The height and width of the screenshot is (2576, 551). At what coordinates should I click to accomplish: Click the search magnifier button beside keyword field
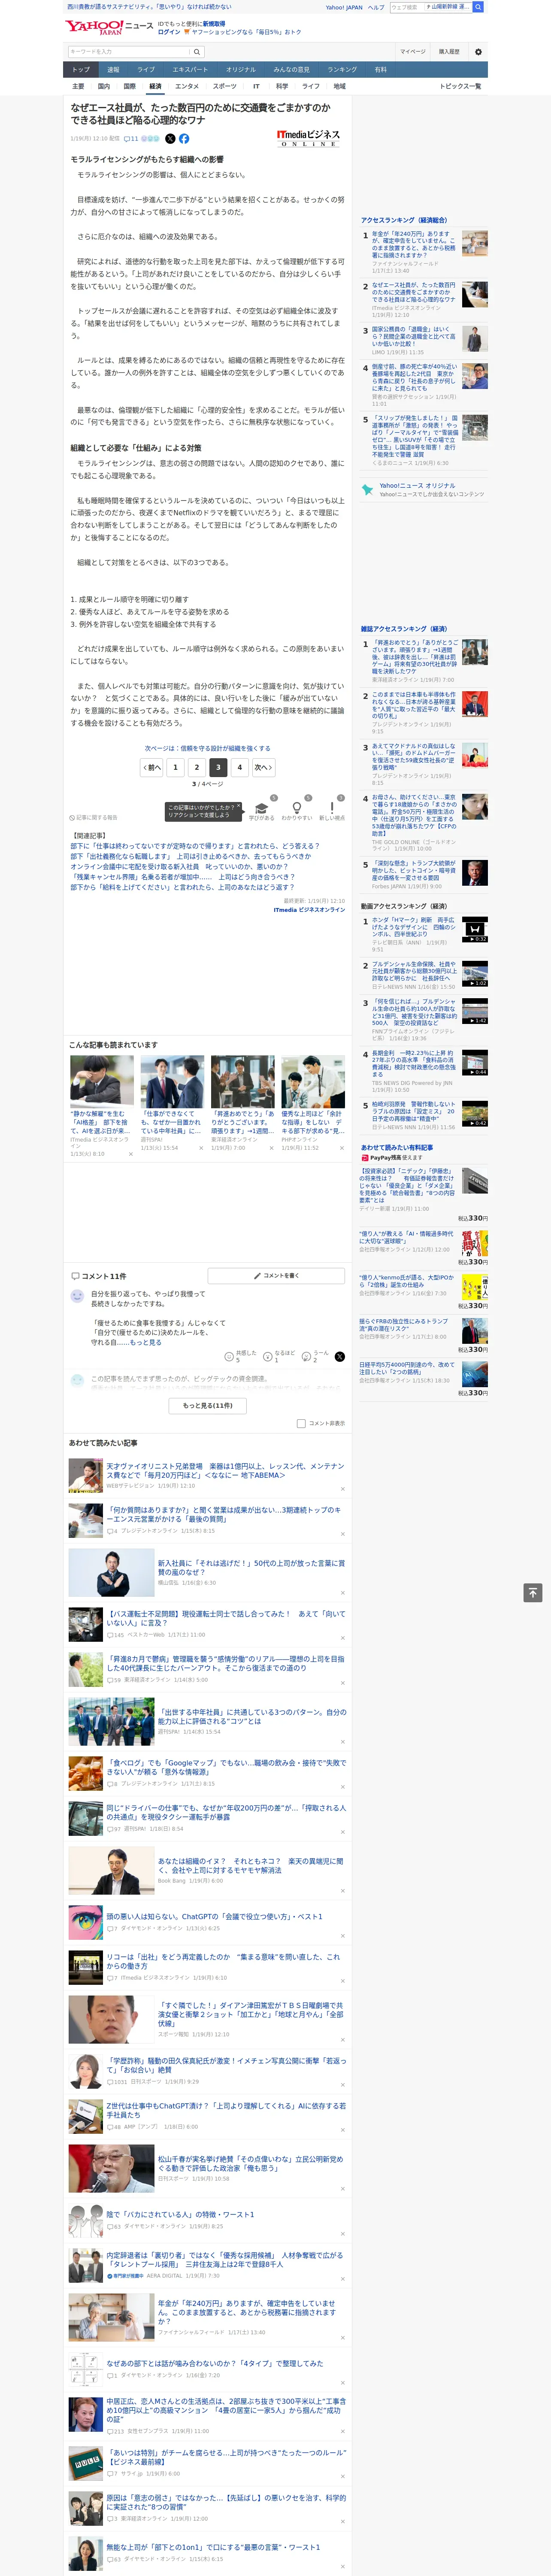(x=197, y=52)
